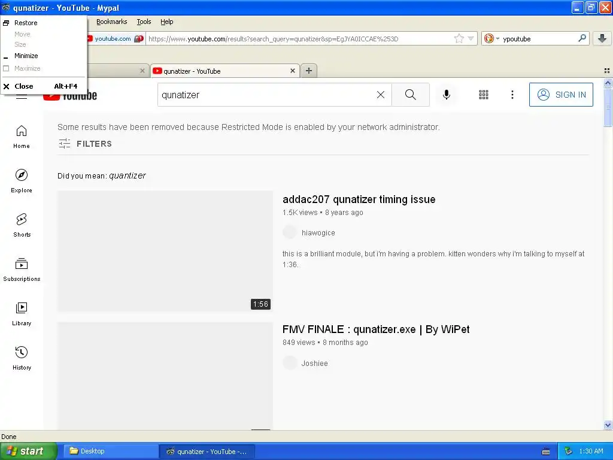Open Shorts in YouTube sidebar
Viewport: 613px width, 460px height.
[x=22, y=225]
